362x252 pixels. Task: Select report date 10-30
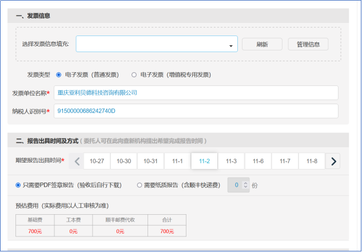point(124,161)
